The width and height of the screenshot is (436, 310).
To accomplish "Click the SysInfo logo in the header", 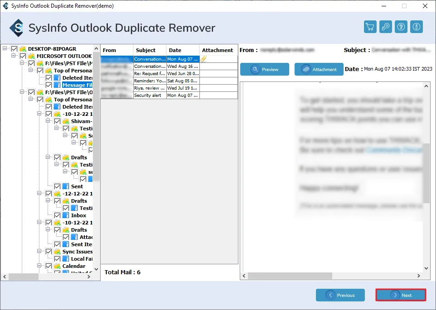I will tap(16, 28).
